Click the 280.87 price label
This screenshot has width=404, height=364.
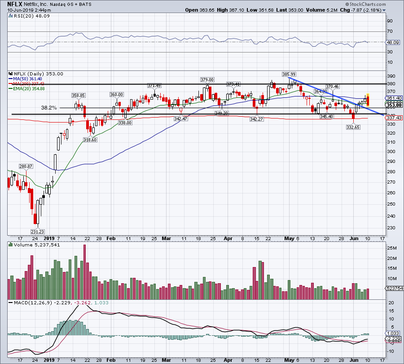(x=26, y=167)
